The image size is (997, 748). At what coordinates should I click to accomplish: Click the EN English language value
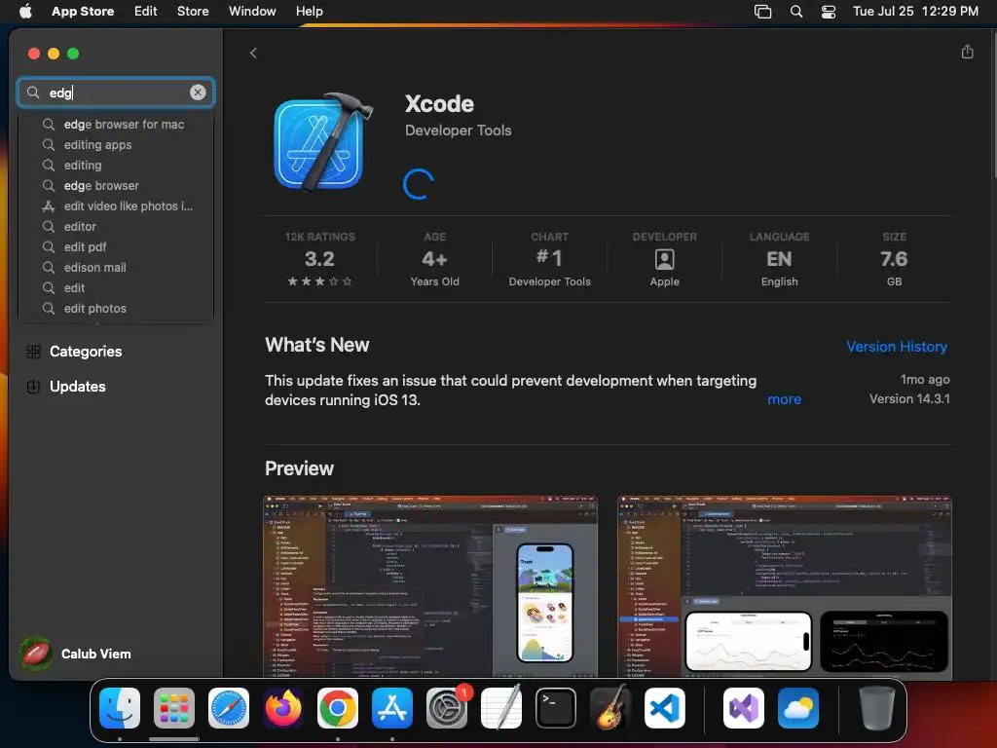[x=779, y=259]
